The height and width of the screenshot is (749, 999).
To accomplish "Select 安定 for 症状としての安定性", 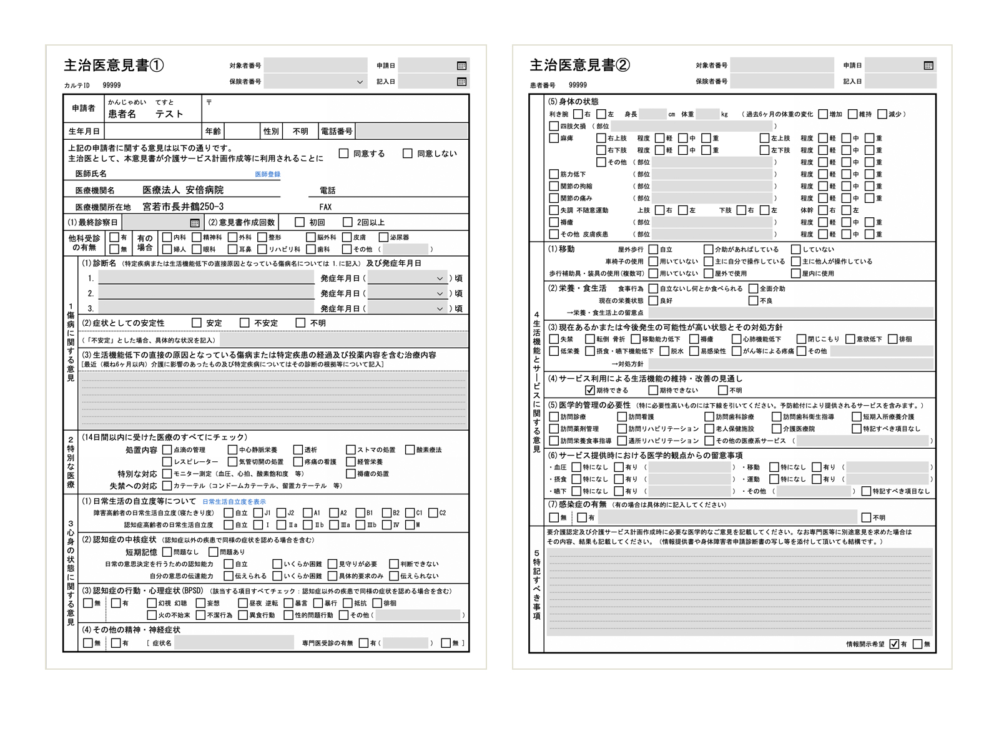I will point(197,323).
